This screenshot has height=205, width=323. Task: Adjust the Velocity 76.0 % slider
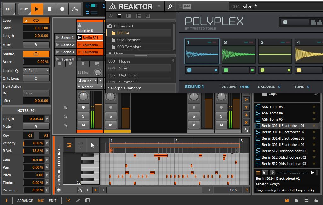[34, 143]
